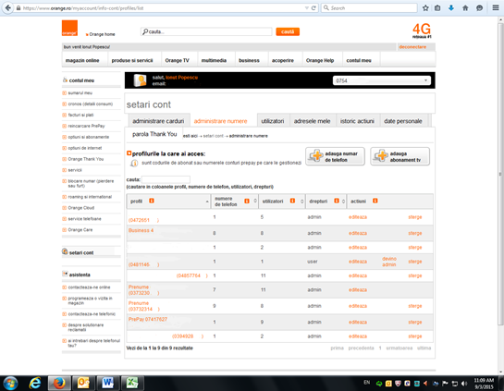Click the user avatar icon in black banner
This screenshot has height=391, width=504.
coord(141,80)
